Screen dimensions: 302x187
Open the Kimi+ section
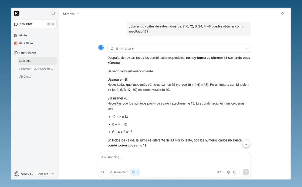tap(23, 35)
